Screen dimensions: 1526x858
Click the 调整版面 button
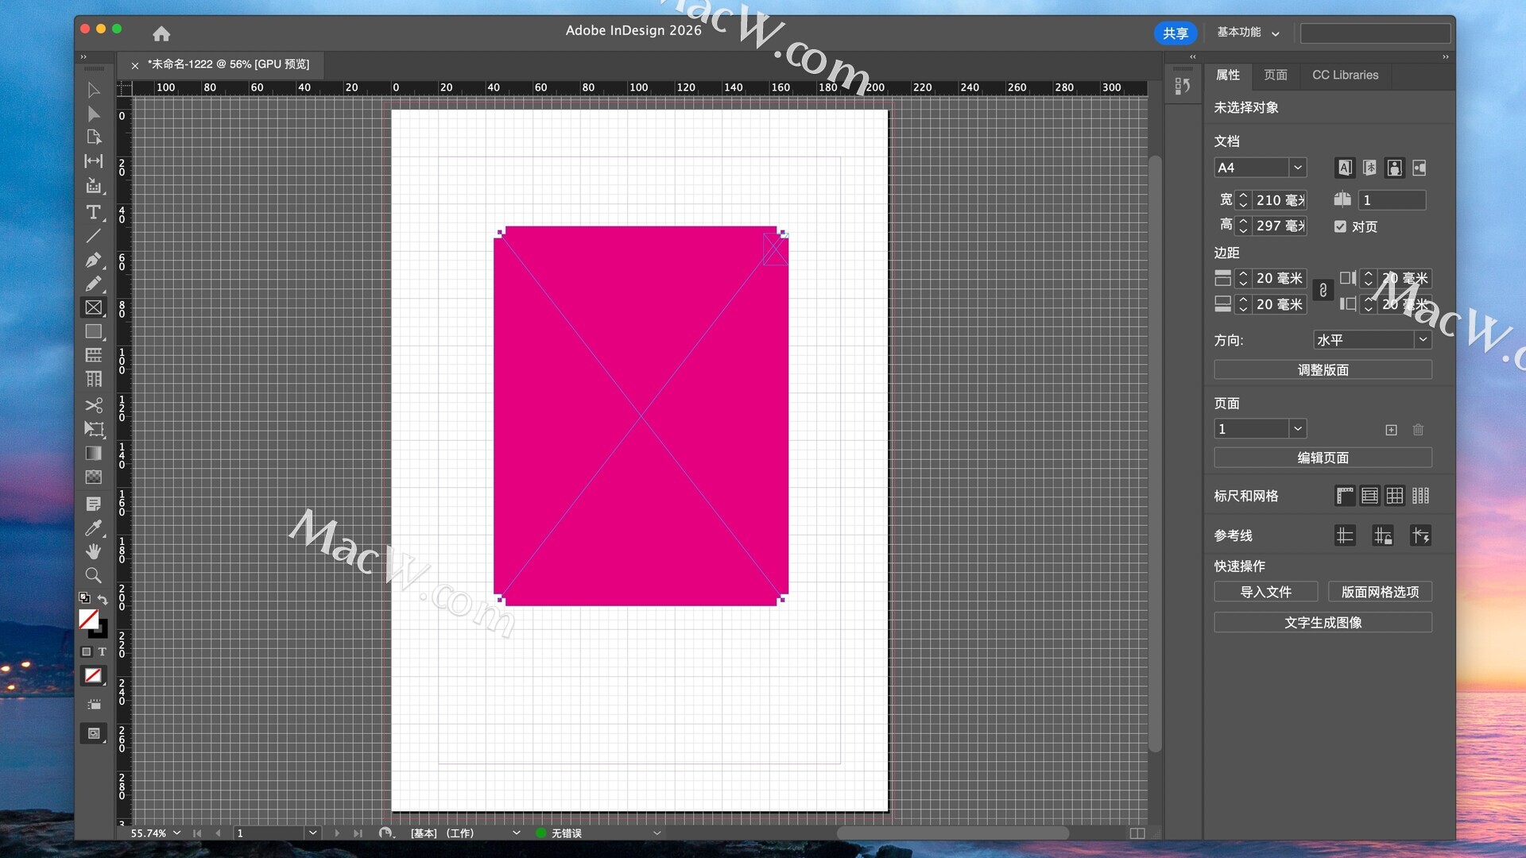tap(1323, 370)
